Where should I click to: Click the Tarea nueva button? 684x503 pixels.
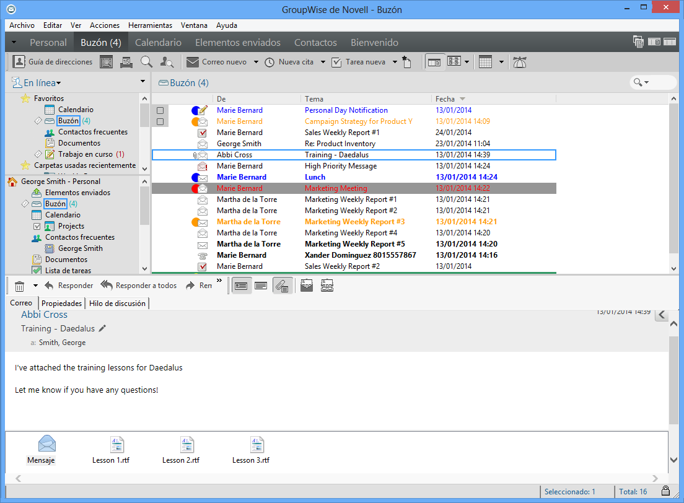(x=359, y=62)
